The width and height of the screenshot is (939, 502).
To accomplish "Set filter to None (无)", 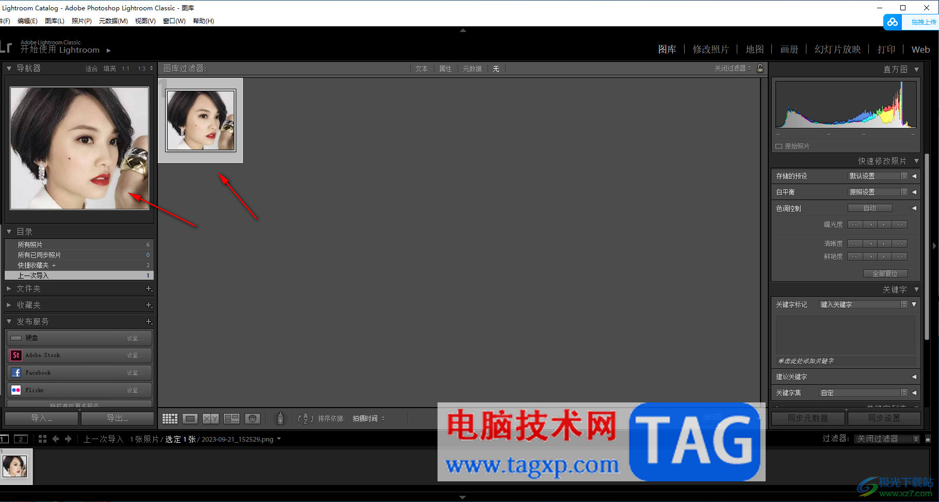I will [x=496, y=69].
